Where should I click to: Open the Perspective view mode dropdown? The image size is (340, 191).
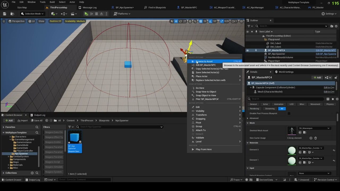(16, 21)
